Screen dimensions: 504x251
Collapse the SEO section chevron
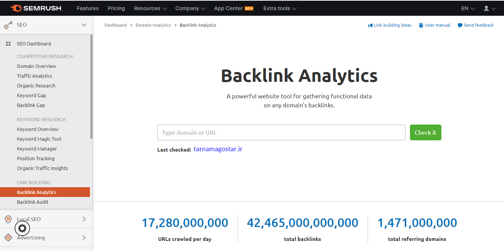[84, 25]
